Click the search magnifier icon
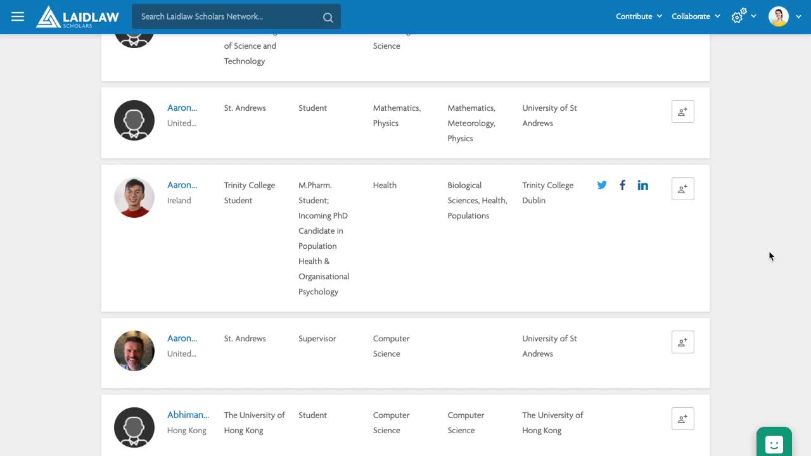This screenshot has height=456, width=811. (328, 17)
